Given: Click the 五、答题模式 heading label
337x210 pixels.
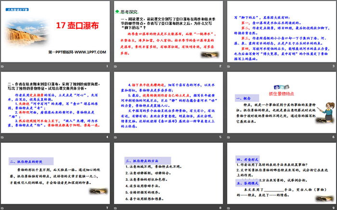Looking at the screenshot, I should click(x=247, y=182).
